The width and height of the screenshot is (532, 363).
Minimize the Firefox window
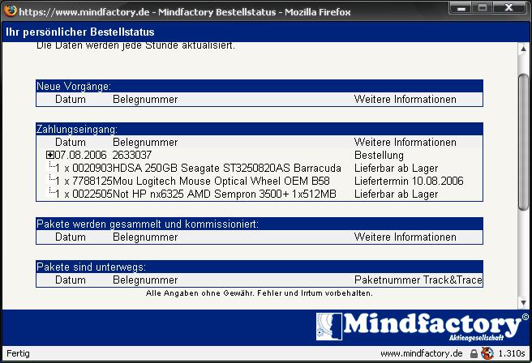(461, 8)
